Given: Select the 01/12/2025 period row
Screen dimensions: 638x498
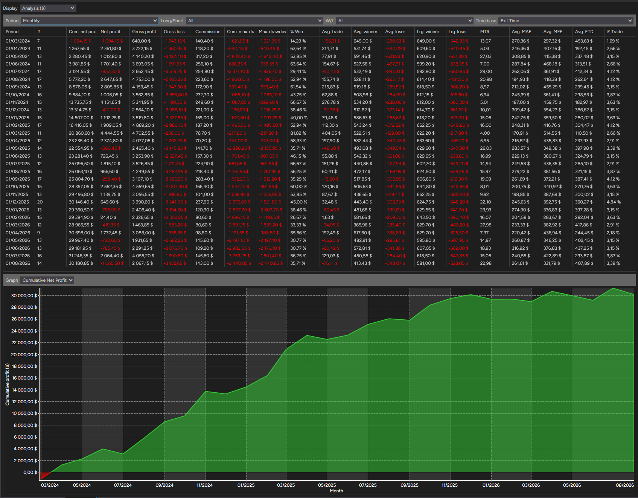Looking at the screenshot, I should pyautogui.click(x=320, y=202).
